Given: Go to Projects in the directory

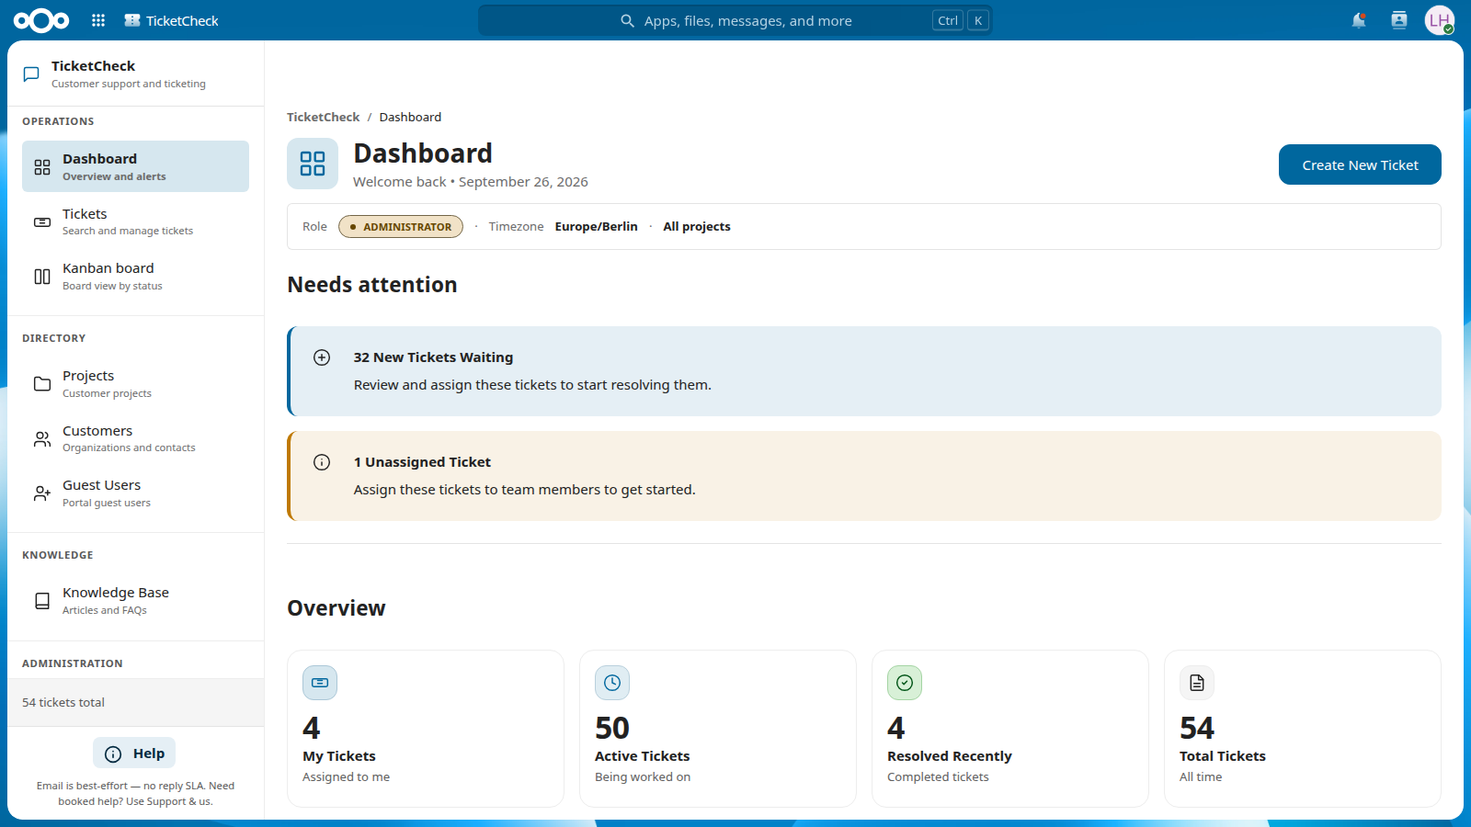Looking at the screenshot, I should tap(135, 383).
